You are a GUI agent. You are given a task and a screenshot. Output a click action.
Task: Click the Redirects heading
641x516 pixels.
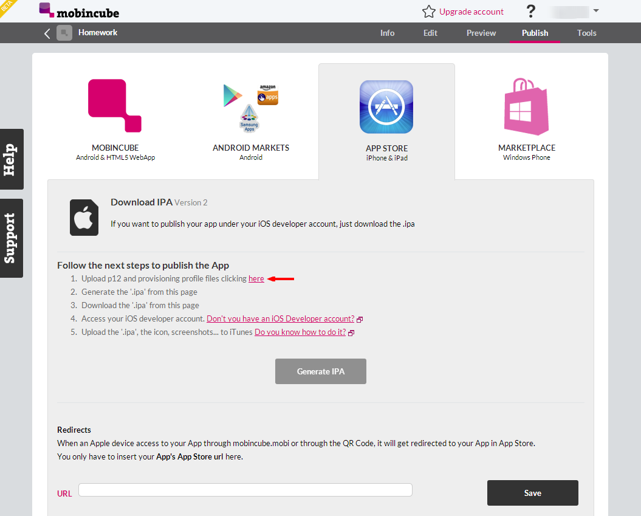[74, 430]
